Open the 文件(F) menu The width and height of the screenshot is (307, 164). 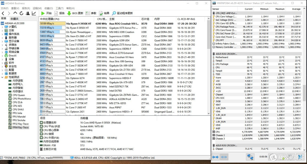click(5, 8)
